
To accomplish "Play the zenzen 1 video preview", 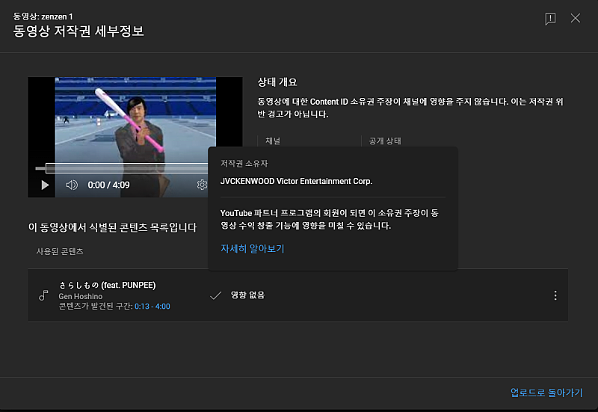I will click(45, 185).
